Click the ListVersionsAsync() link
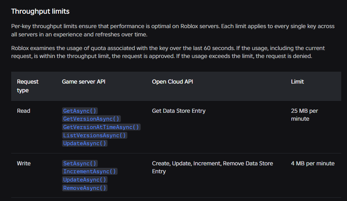This screenshot has width=347, height=201. pyautogui.click(x=95, y=135)
